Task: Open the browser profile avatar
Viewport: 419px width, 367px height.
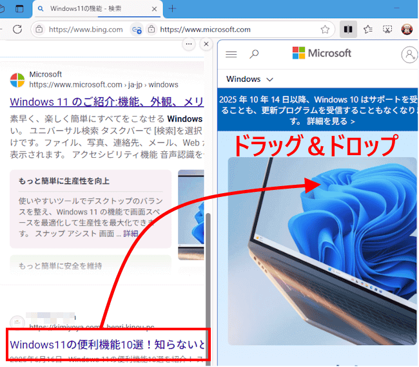Action: pyautogui.click(x=407, y=29)
